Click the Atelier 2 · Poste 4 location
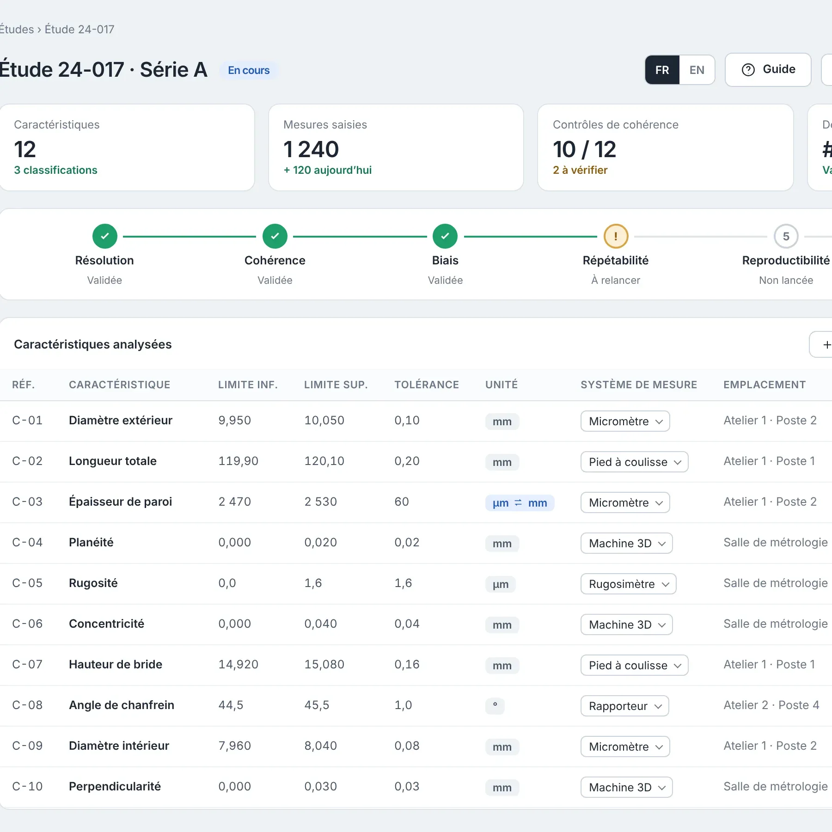The image size is (832, 832). coord(771,705)
